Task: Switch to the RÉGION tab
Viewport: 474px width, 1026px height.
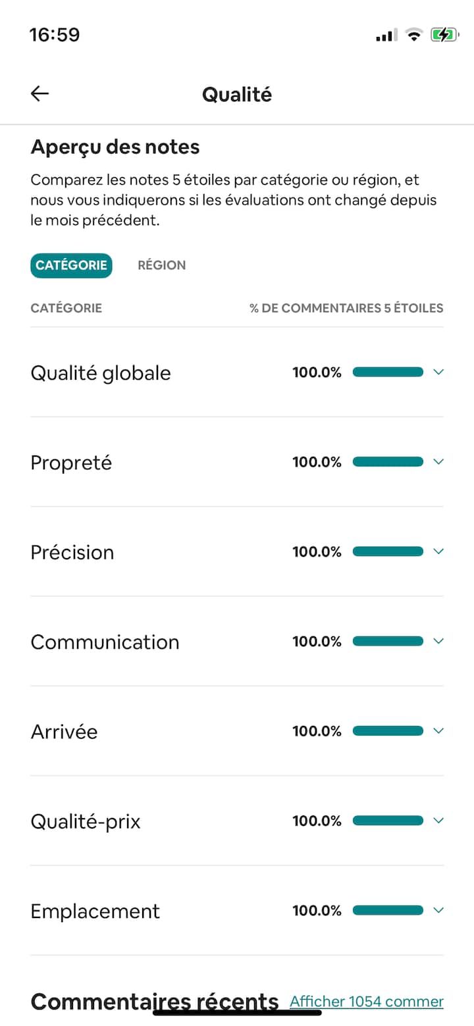Action: (x=161, y=265)
